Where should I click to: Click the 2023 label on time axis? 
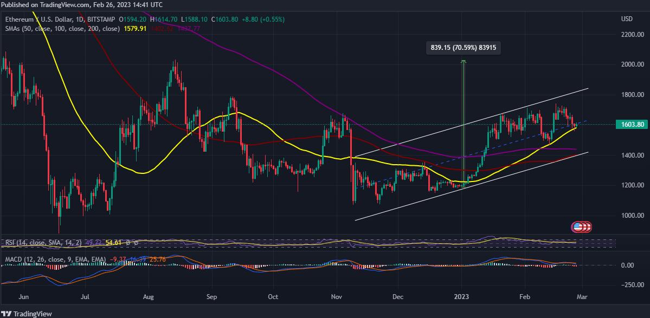[461, 297]
